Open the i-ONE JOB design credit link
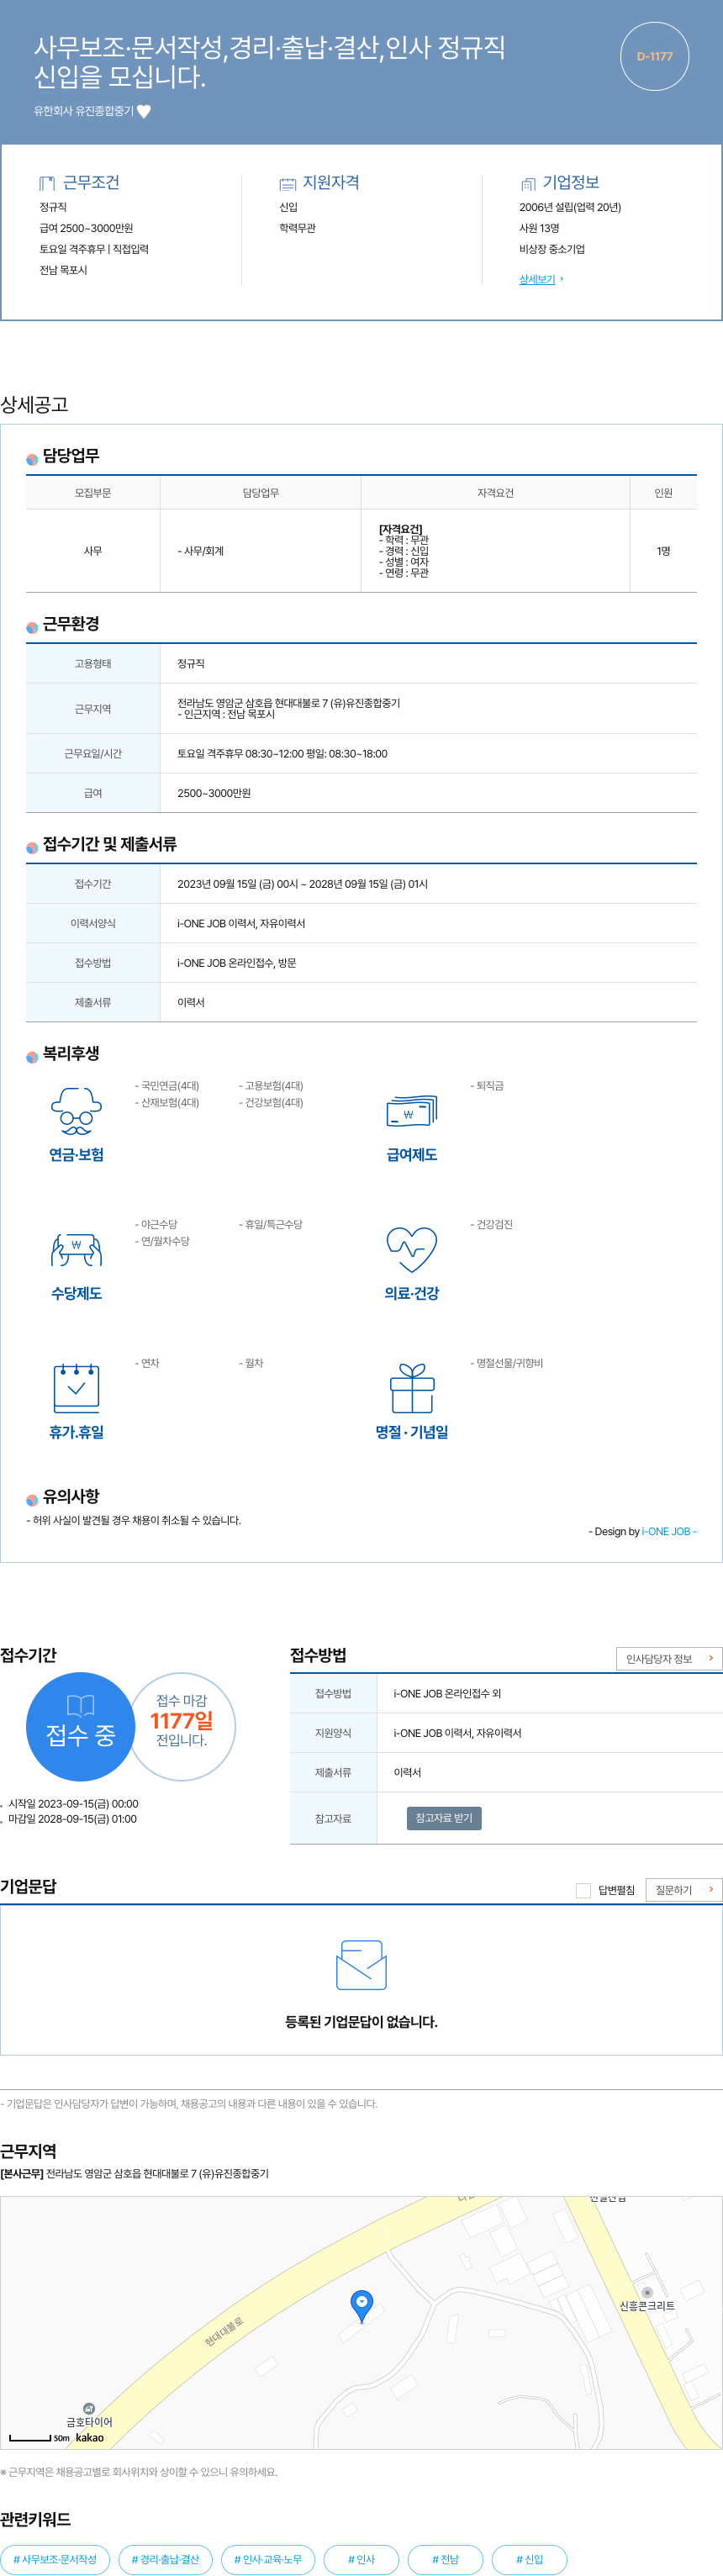The height and width of the screenshot is (2576, 723). tap(669, 1531)
